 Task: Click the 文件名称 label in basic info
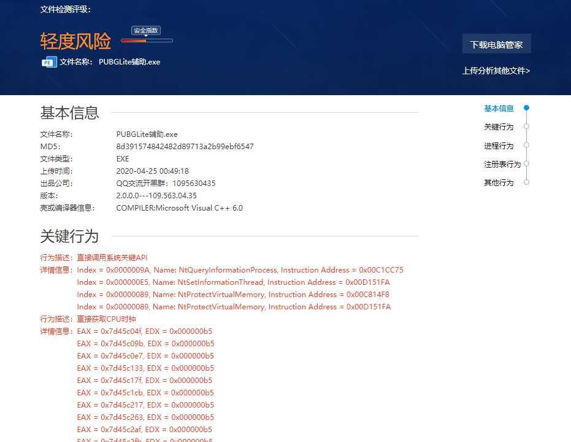56,134
